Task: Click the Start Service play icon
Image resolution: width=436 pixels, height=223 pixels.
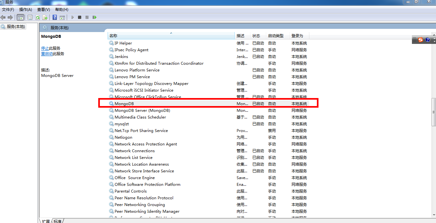Action: pos(73,17)
